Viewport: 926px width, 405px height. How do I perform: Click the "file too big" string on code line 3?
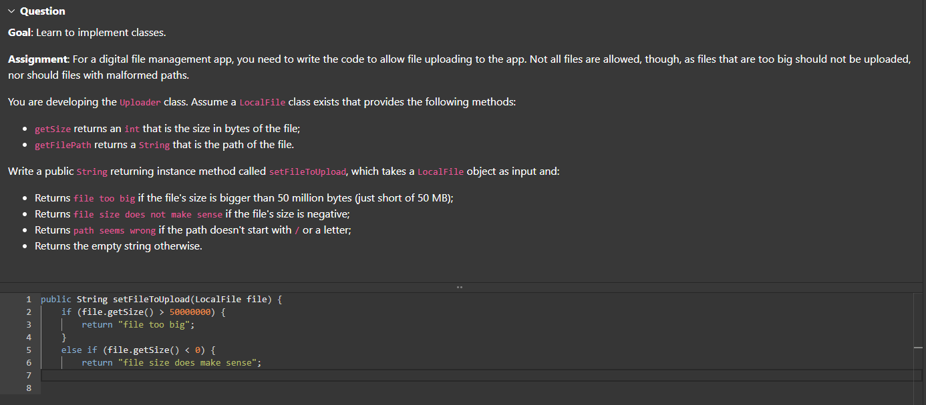156,325
